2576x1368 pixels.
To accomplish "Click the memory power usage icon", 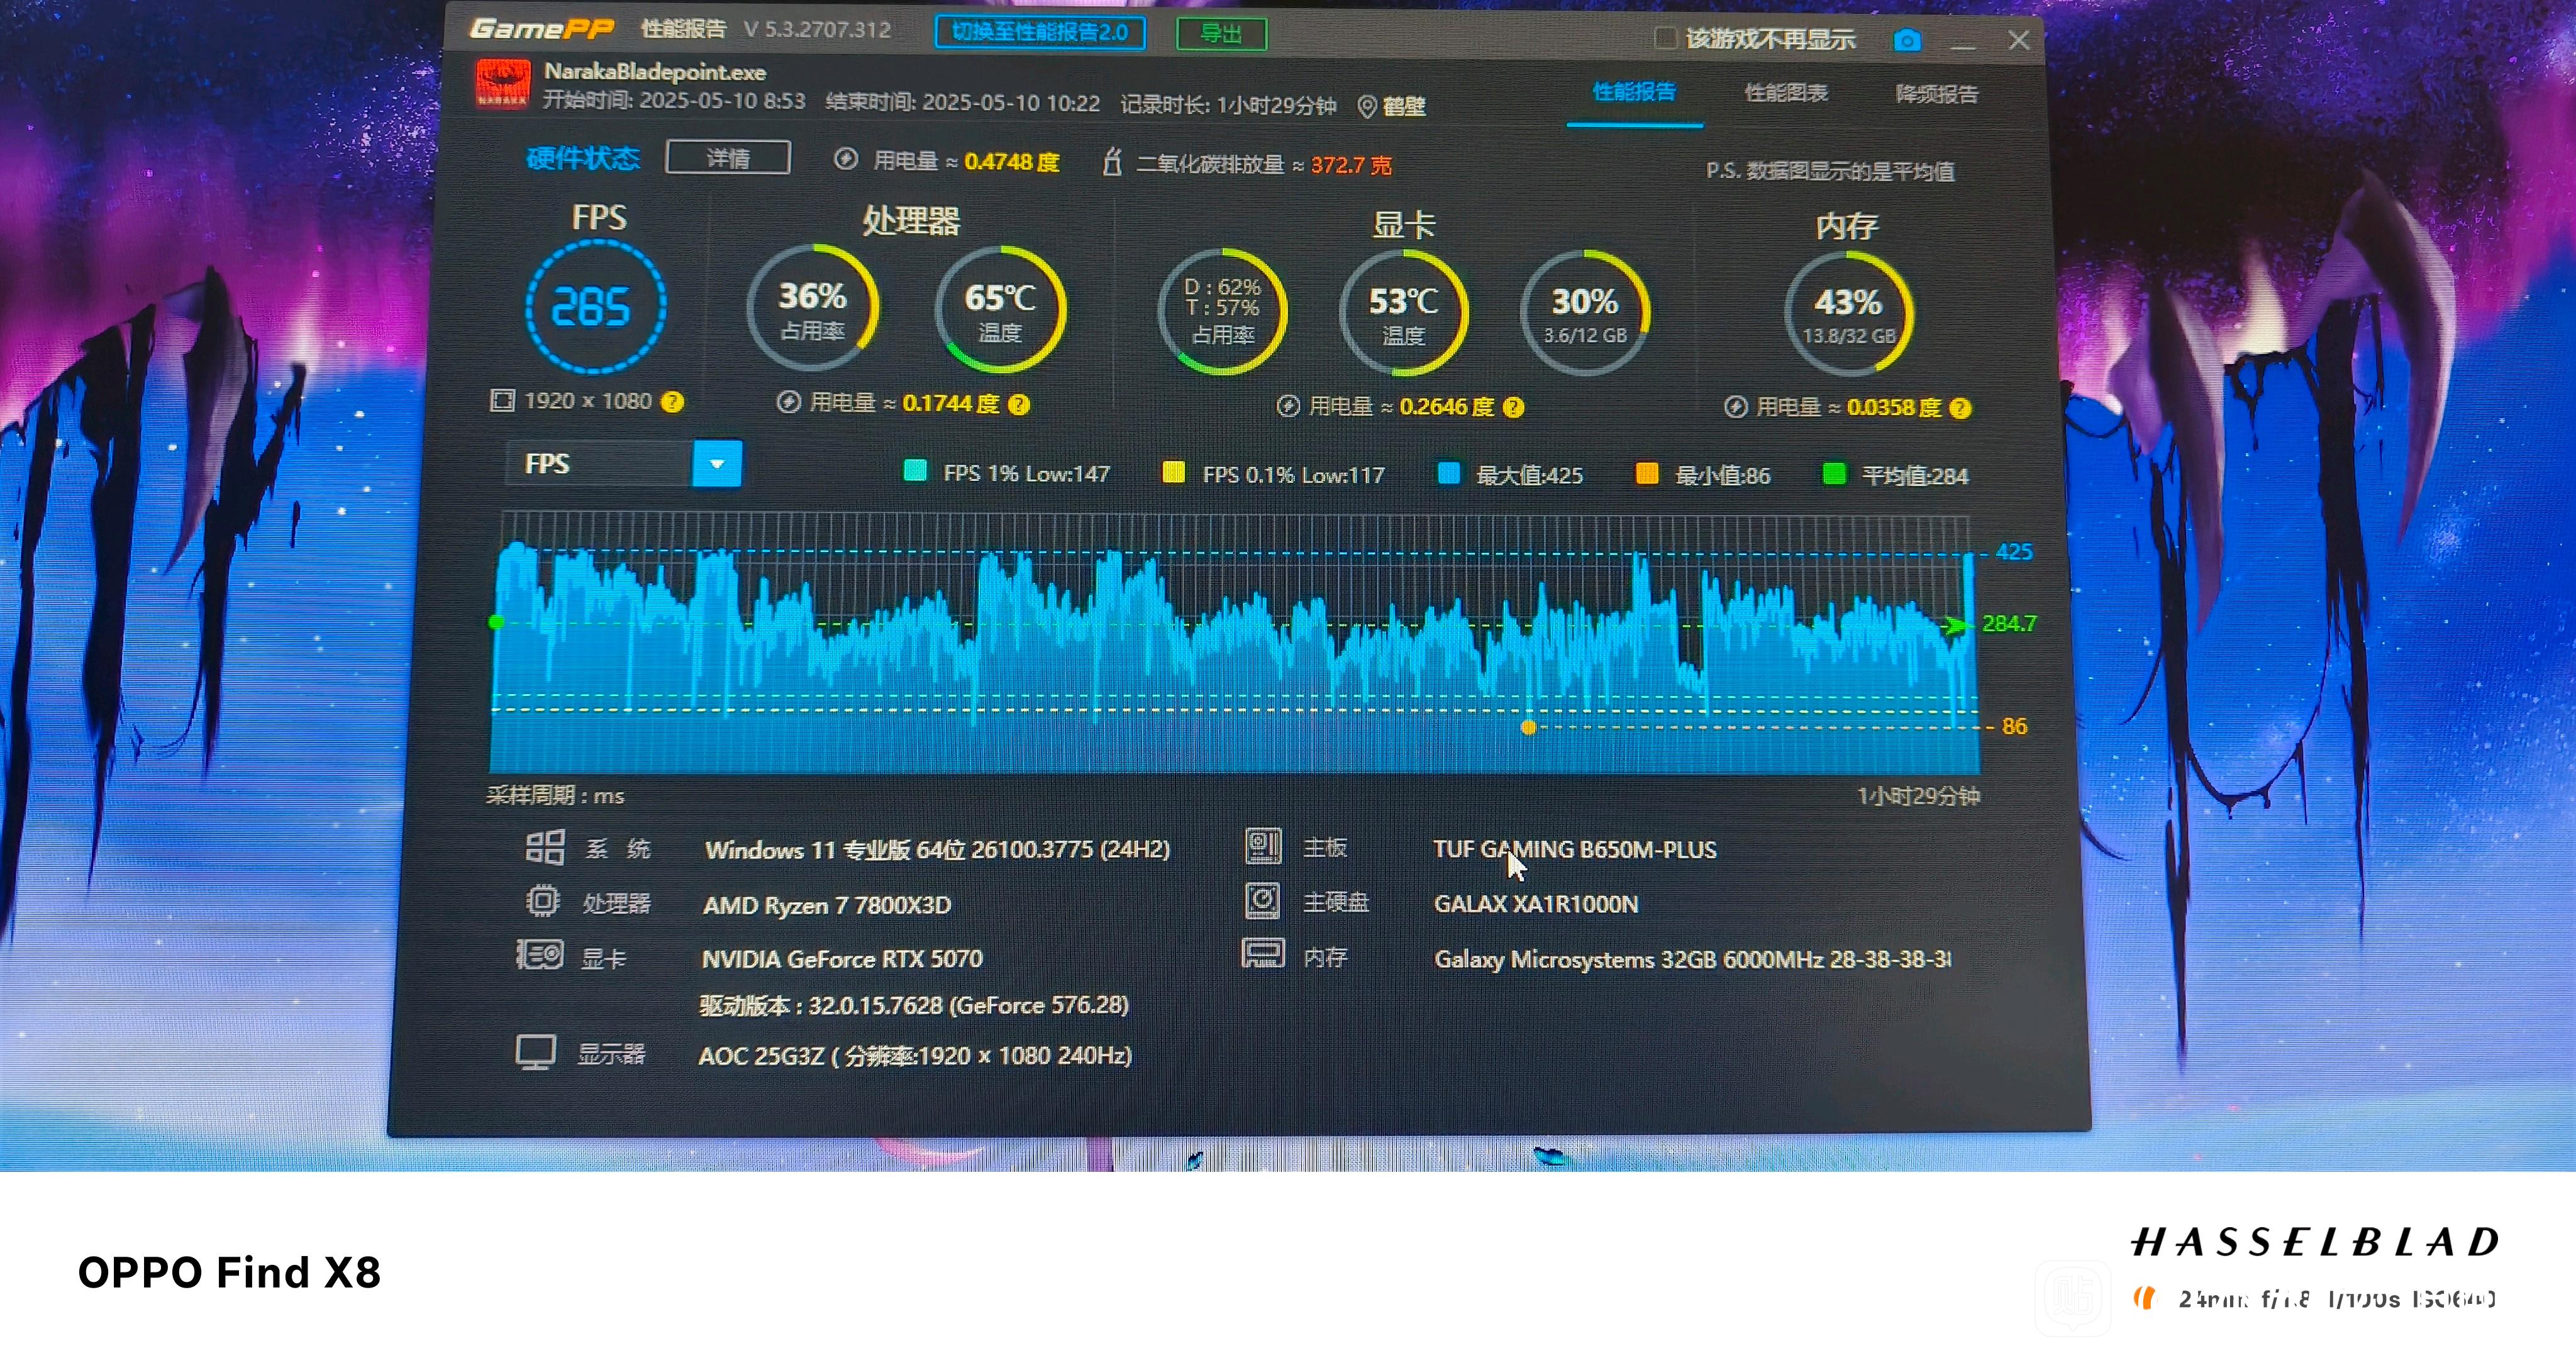I will pos(1736,407).
